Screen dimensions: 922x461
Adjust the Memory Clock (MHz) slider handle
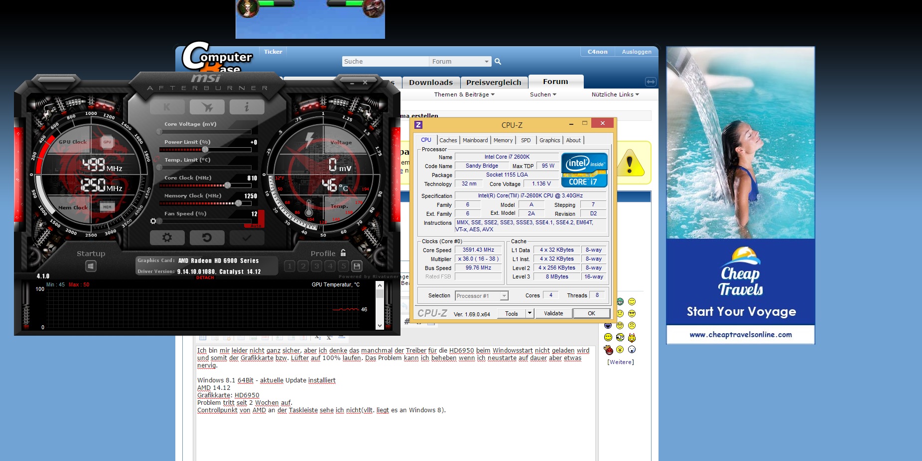point(239,203)
